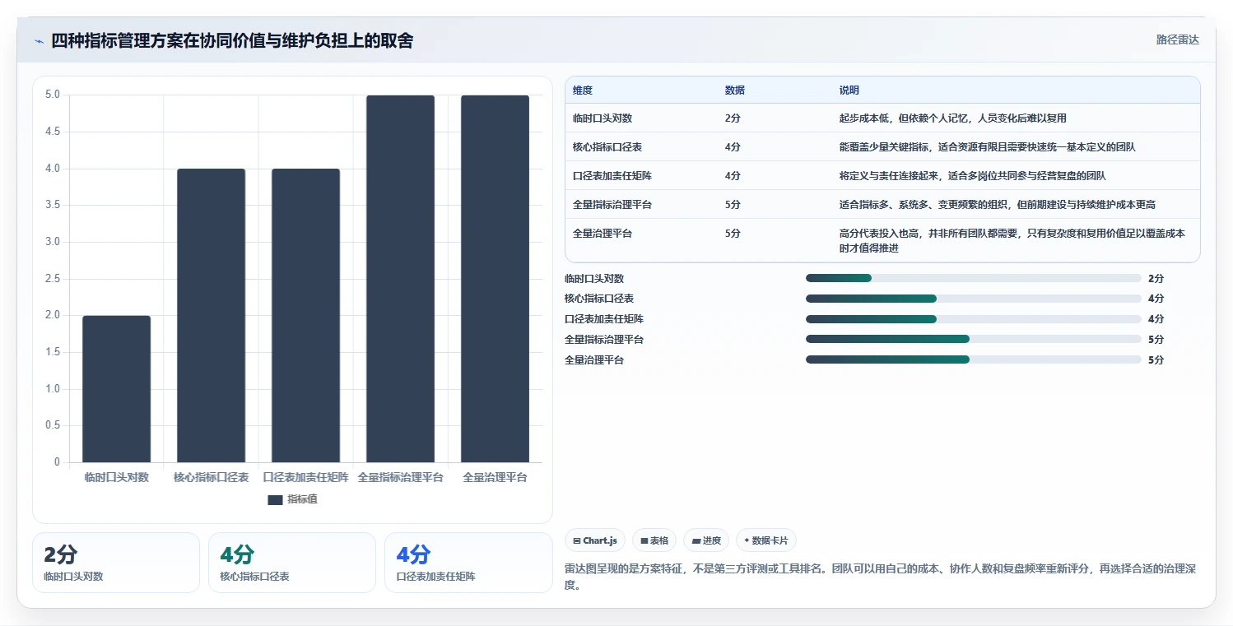This screenshot has width=1233, height=626.
Task: Click the Chart.js chip icon
Action: [577, 540]
